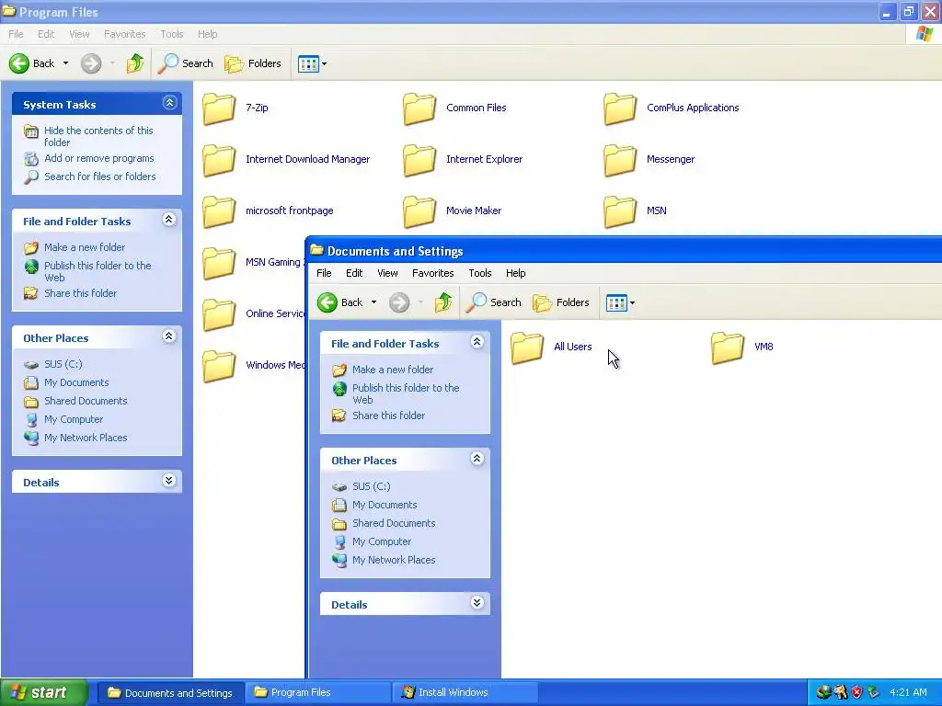Select the Online Services folder icon
This screenshot has width=942, height=706.
pos(219,314)
